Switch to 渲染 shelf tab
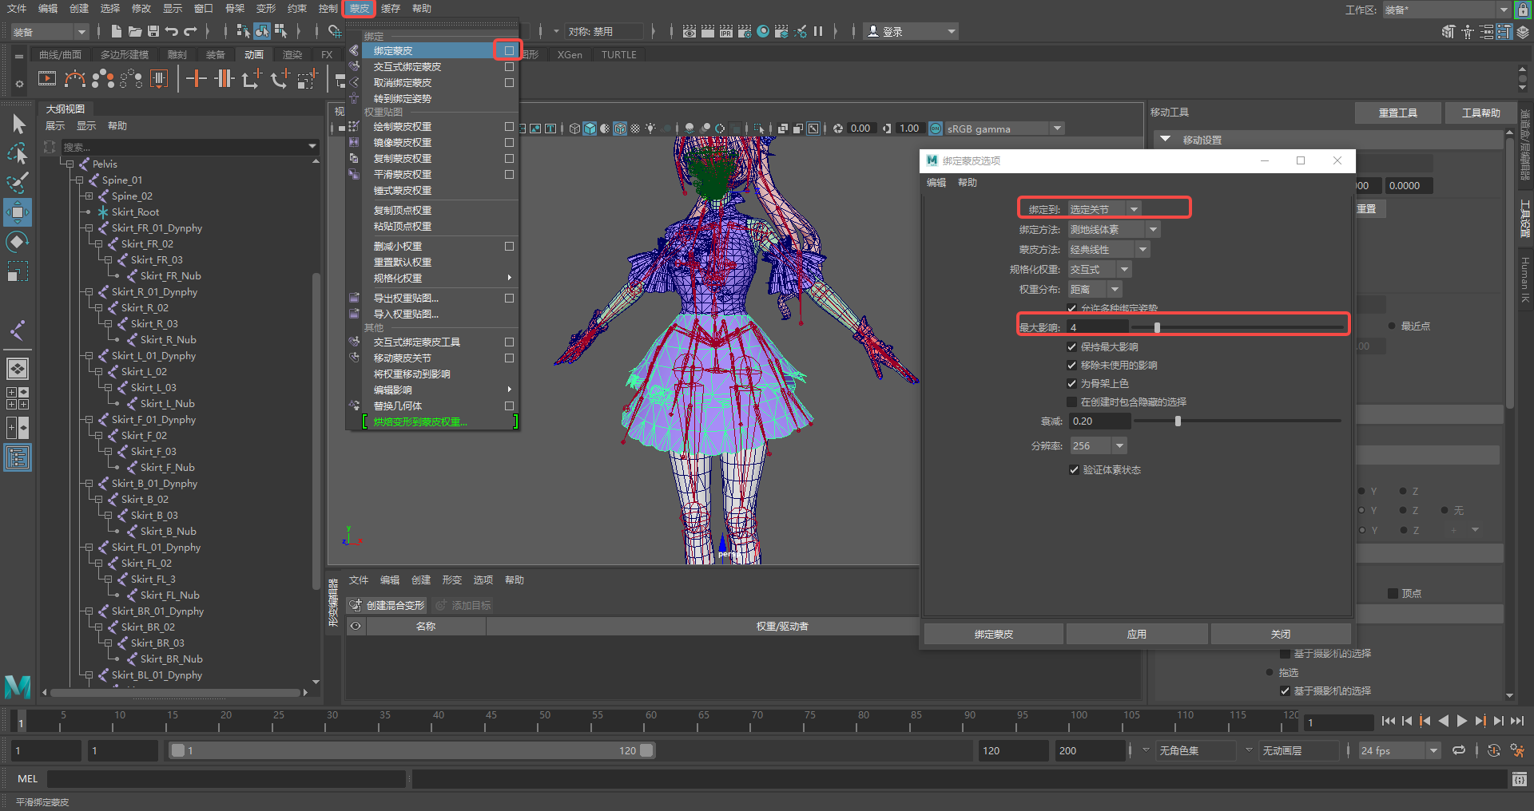 coord(292,54)
